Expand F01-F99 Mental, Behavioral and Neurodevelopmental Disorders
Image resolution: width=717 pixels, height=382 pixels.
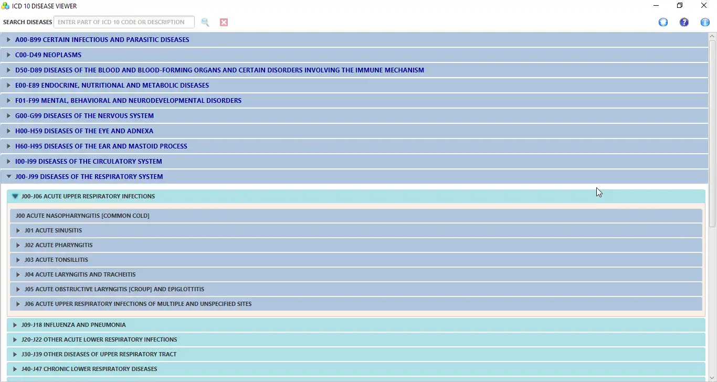point(355,101)
